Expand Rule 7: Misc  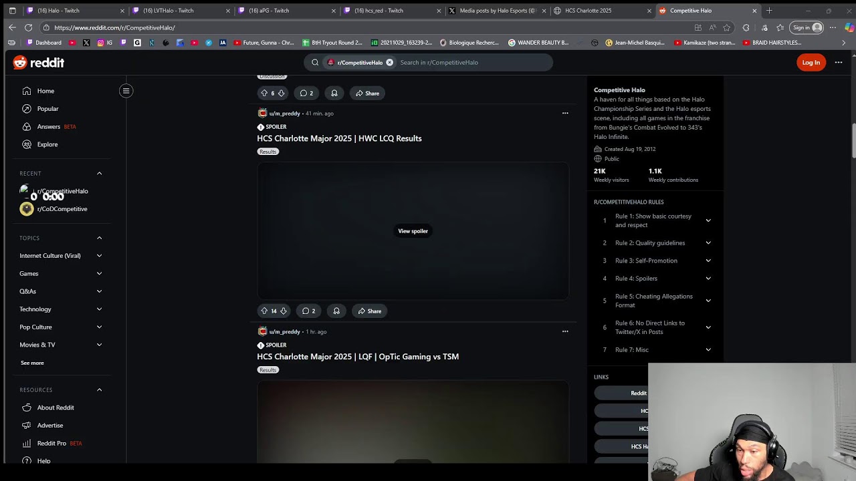pos(708,350)
